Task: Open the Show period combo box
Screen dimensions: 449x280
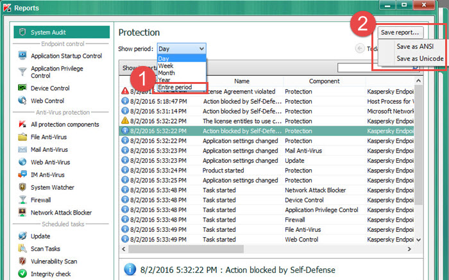Action: (182, 49)
